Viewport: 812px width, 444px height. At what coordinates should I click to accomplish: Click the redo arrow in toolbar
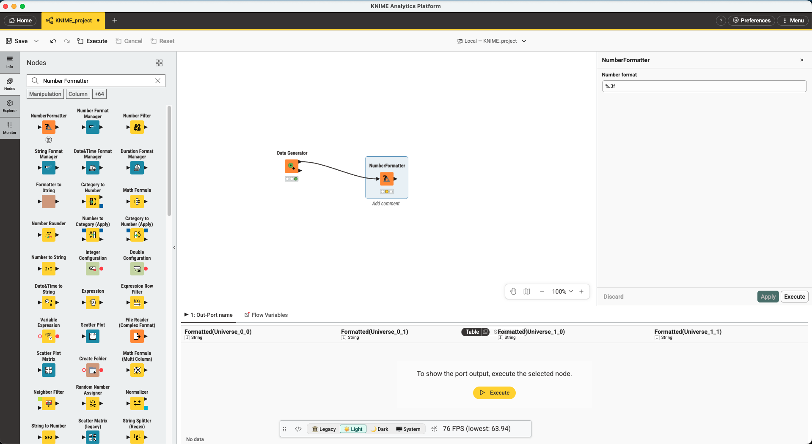tap(67, 41)
